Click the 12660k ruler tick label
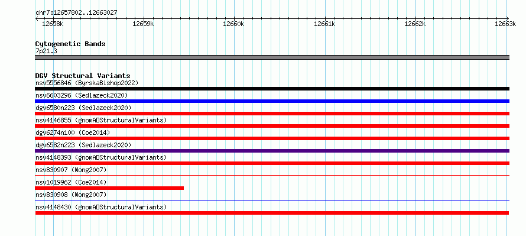526x236 pixels. (x=234, y=24)
